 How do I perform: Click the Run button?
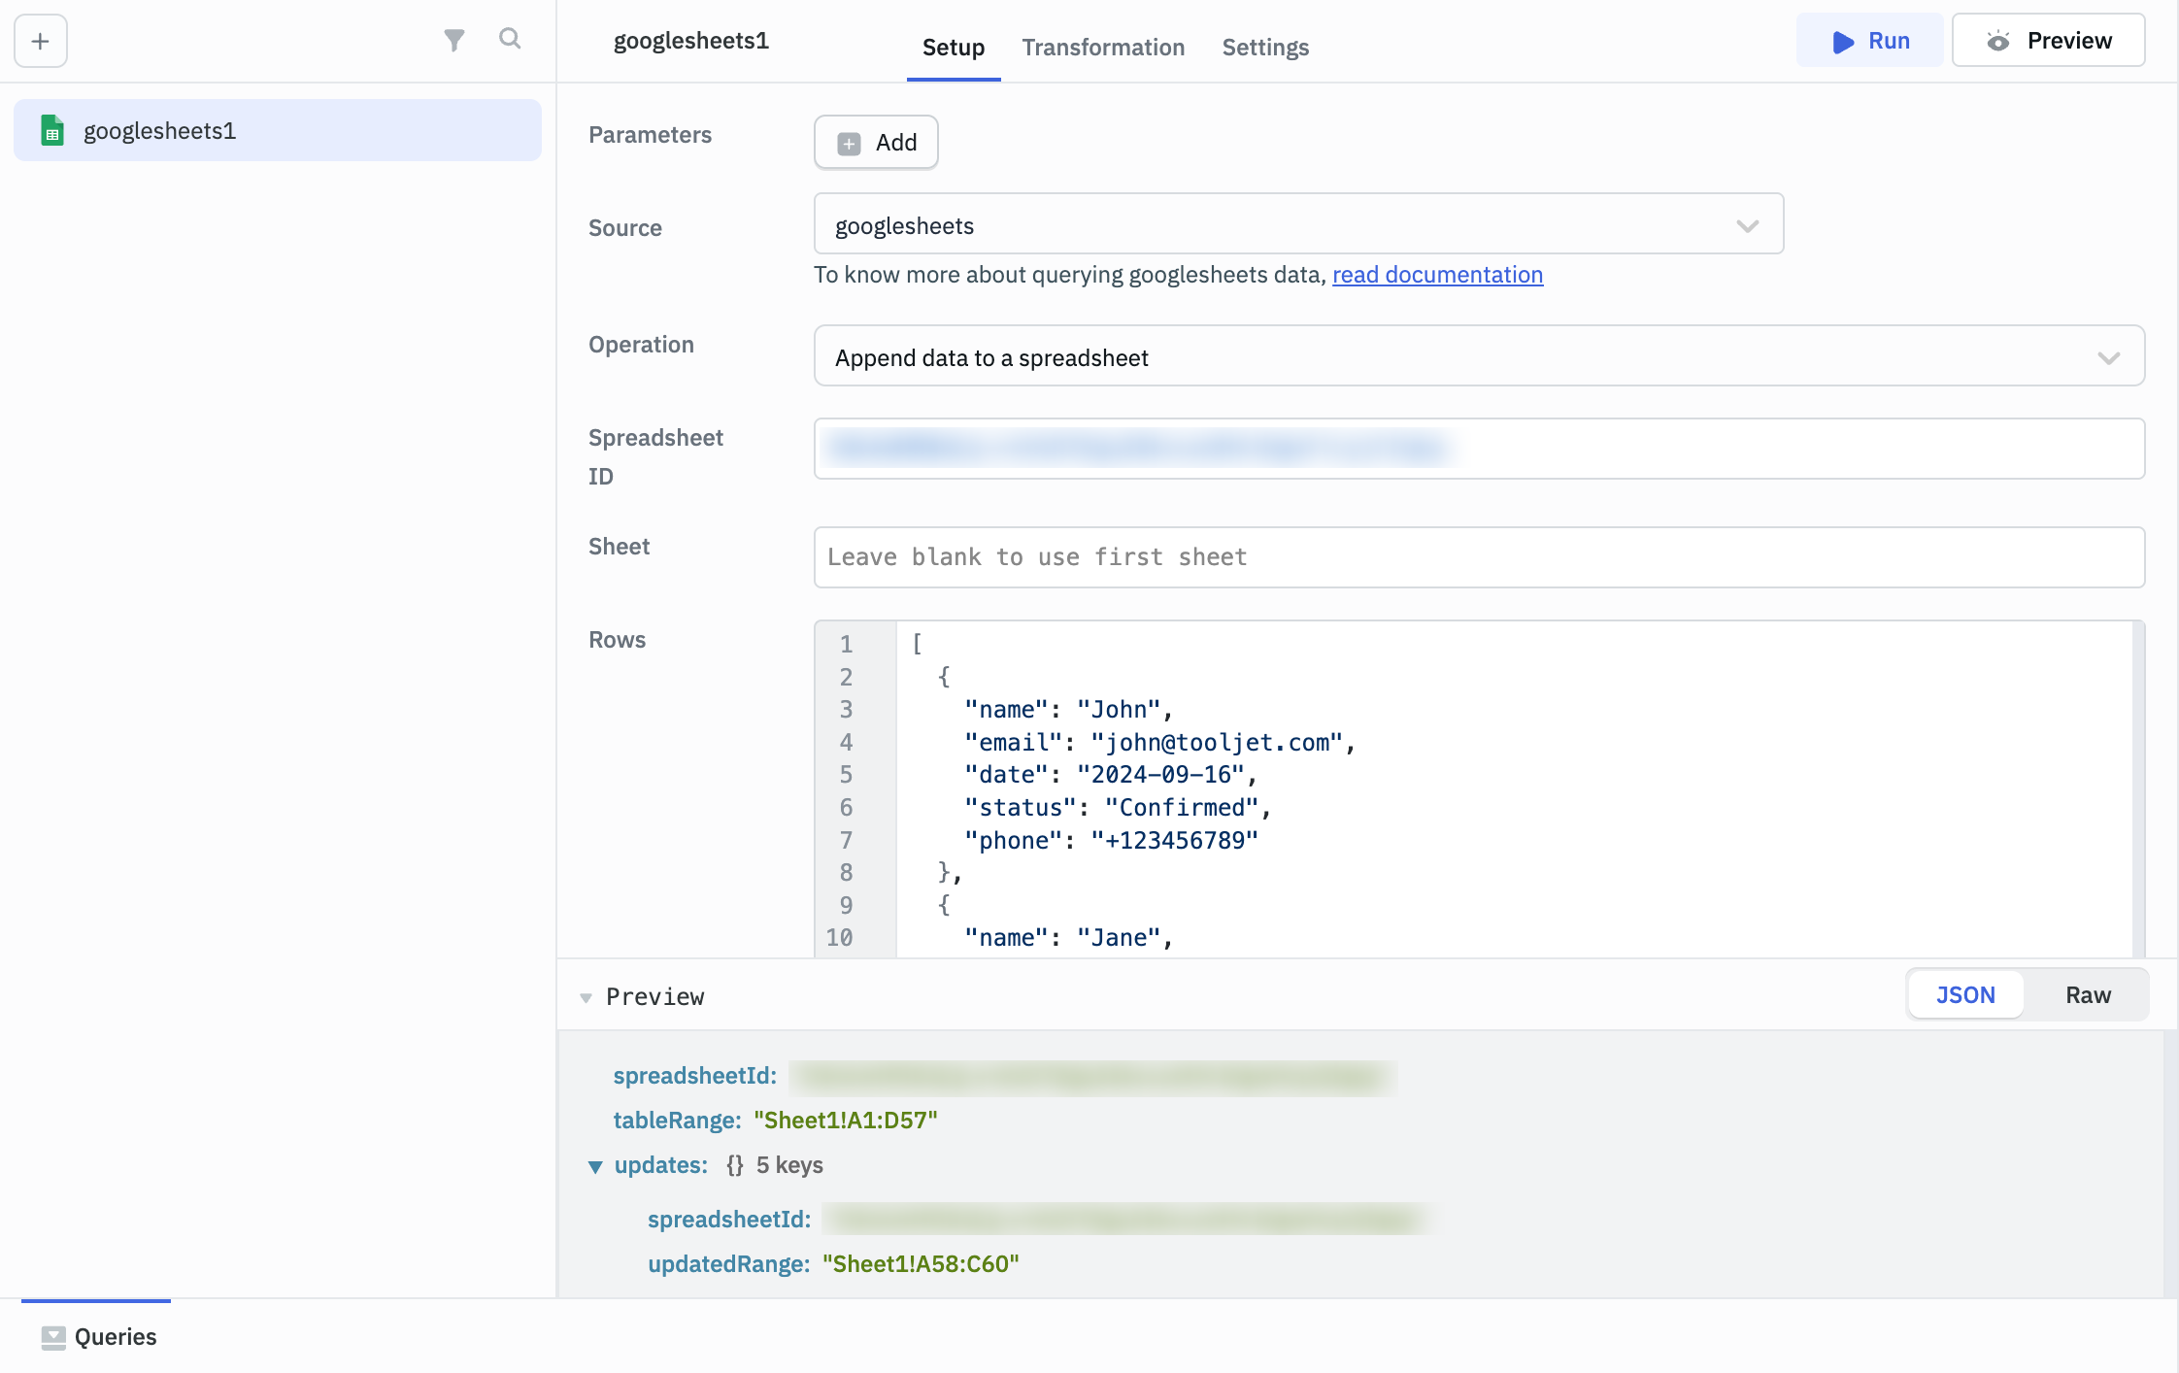click(x=1869, y=41)
